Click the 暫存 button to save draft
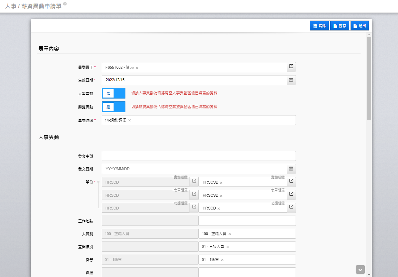 click(339, 26)
